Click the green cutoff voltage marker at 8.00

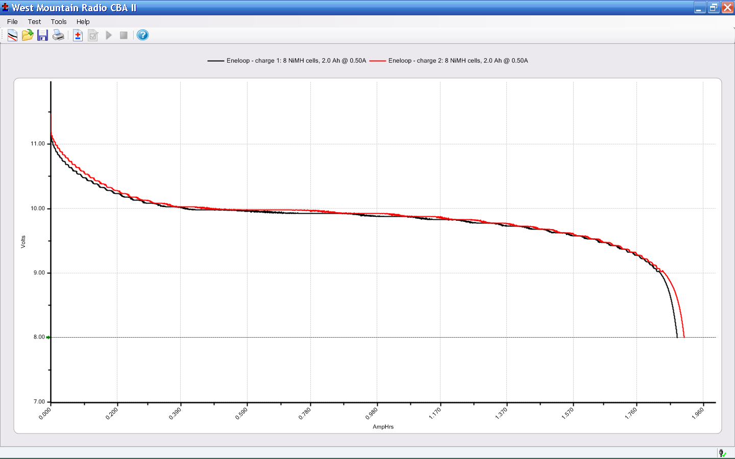(x=48, y=337)
